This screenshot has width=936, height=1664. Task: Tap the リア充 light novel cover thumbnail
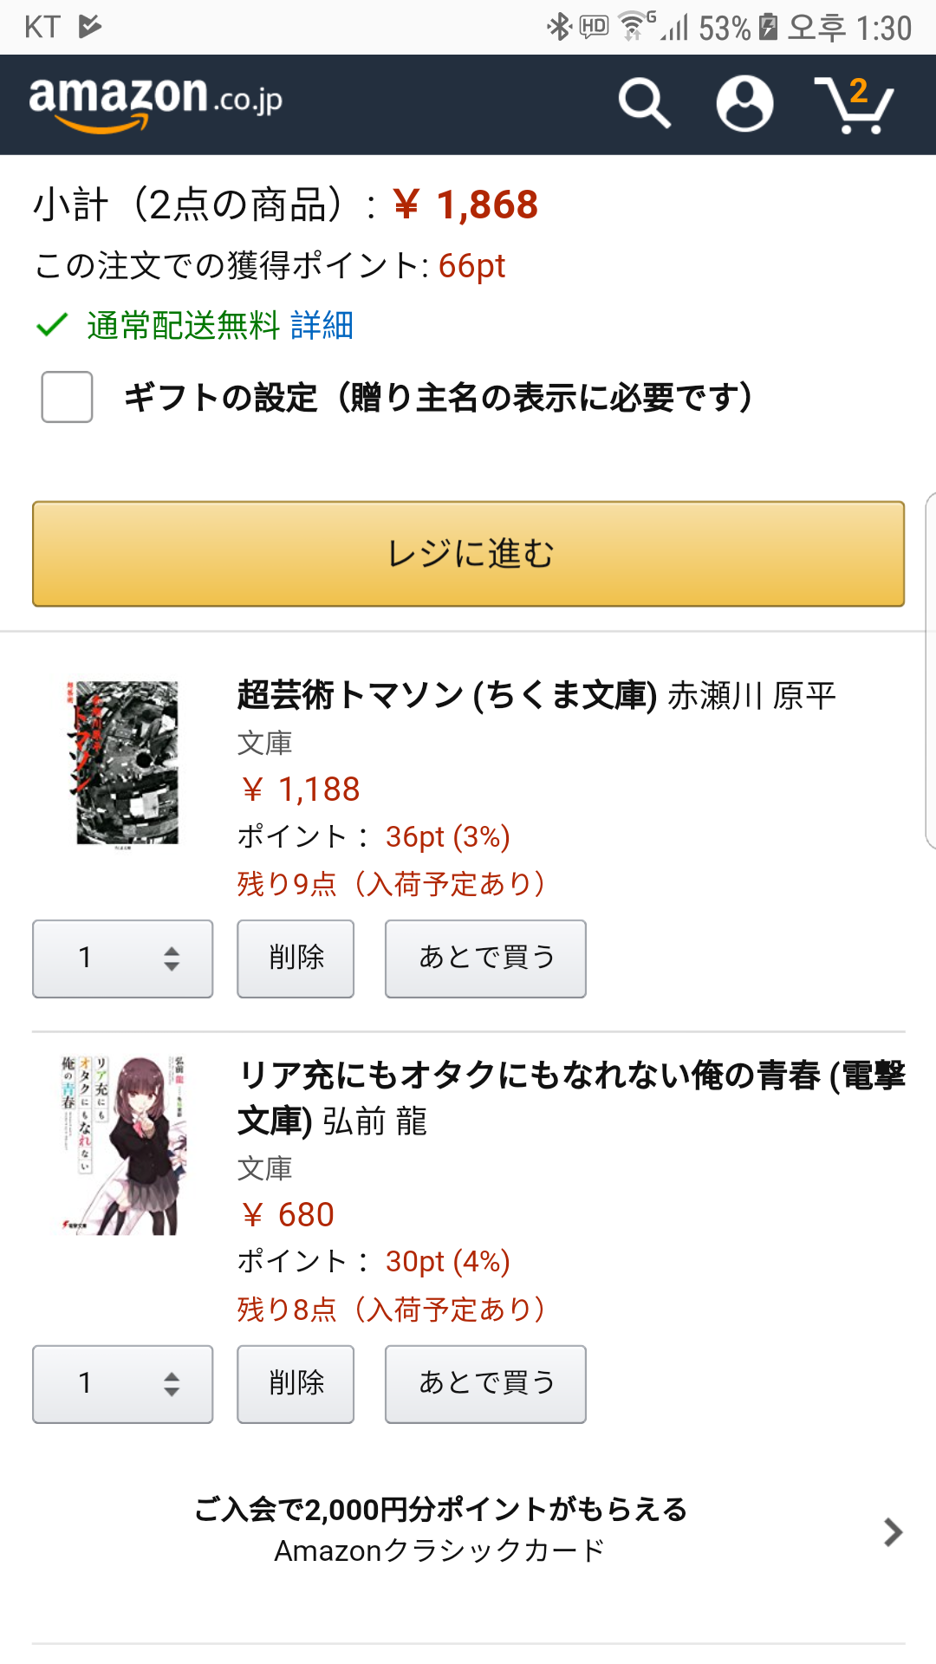coord(123,1145)
